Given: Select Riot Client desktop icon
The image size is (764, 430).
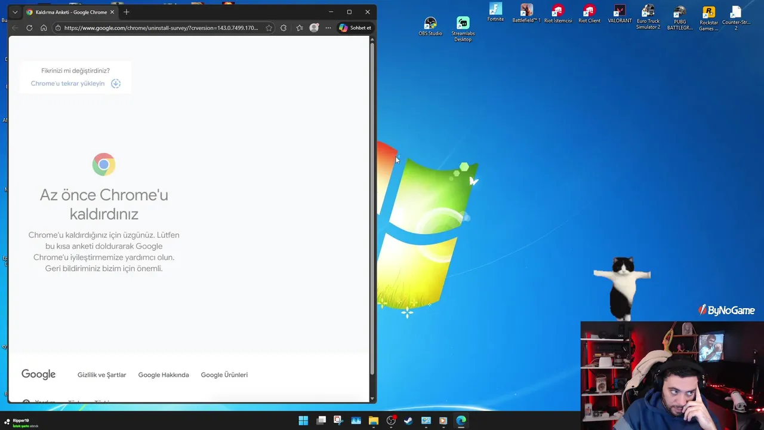Looking at the screenshot, I should (x=590, y=14).
